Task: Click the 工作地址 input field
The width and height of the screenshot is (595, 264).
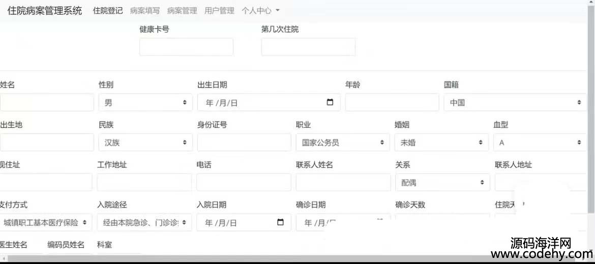Action: click(144, 183)
